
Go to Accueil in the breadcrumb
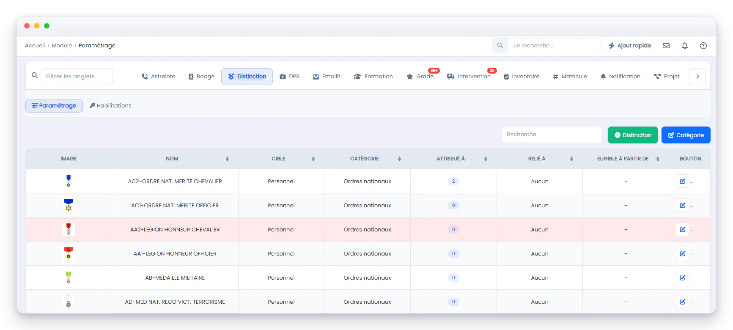(x=35, y=46)
